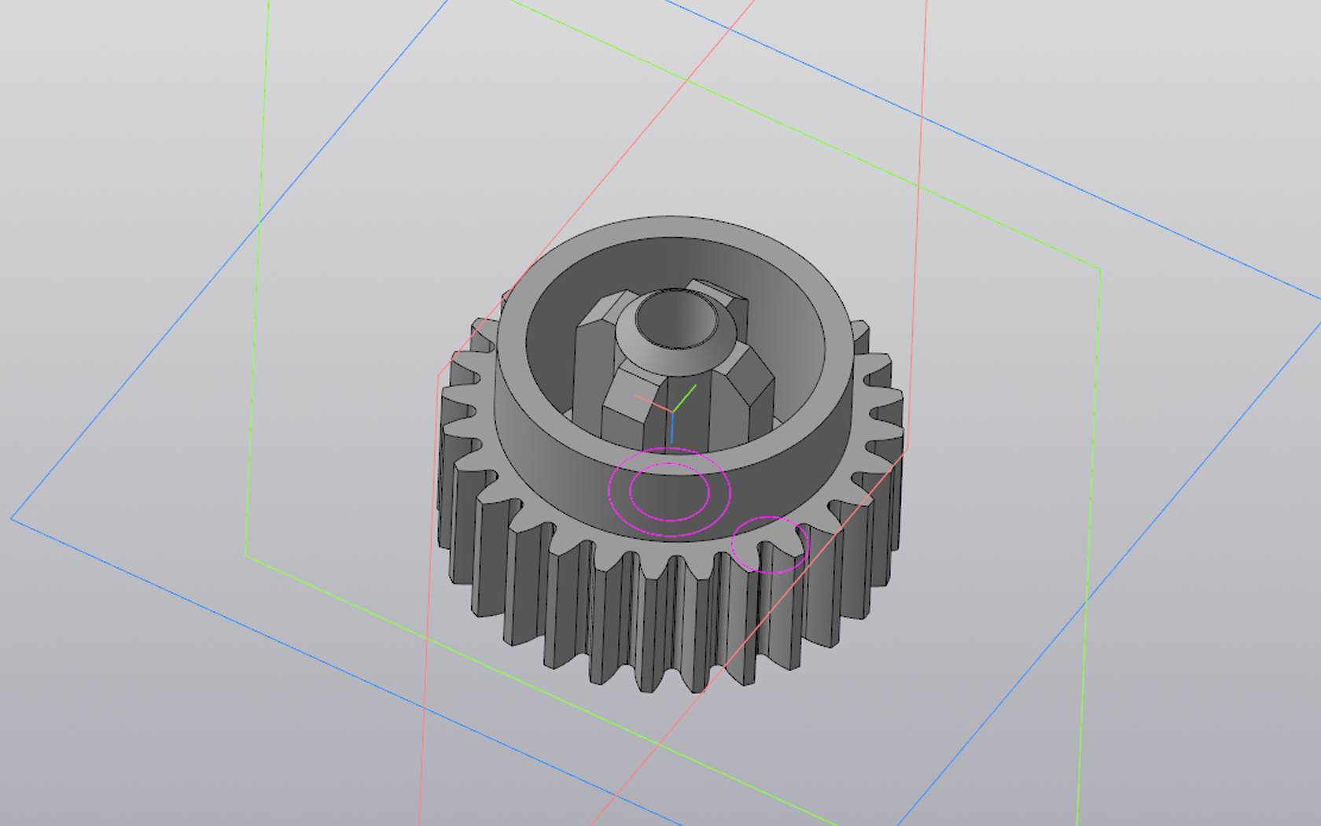Select the origin coordinate axes triad

pyautogui.click(x=672, y=412)
